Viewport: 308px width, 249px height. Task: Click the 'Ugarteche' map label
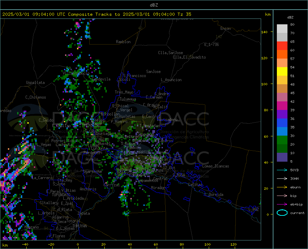pyautogui.click(x=92, y=172)
